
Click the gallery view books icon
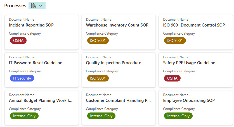34,6
